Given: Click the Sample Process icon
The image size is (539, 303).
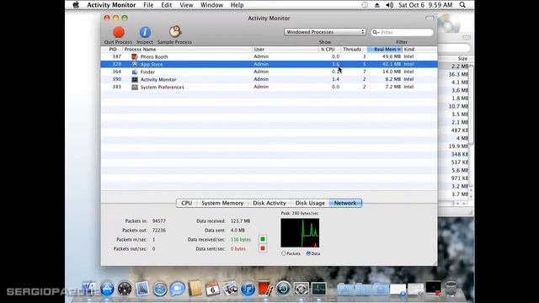Looking at the screenshot, I should click(x=175, y=32).
